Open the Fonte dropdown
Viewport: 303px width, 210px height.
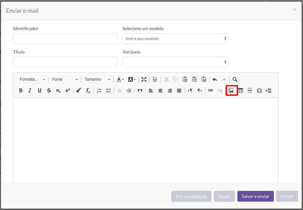65,79
